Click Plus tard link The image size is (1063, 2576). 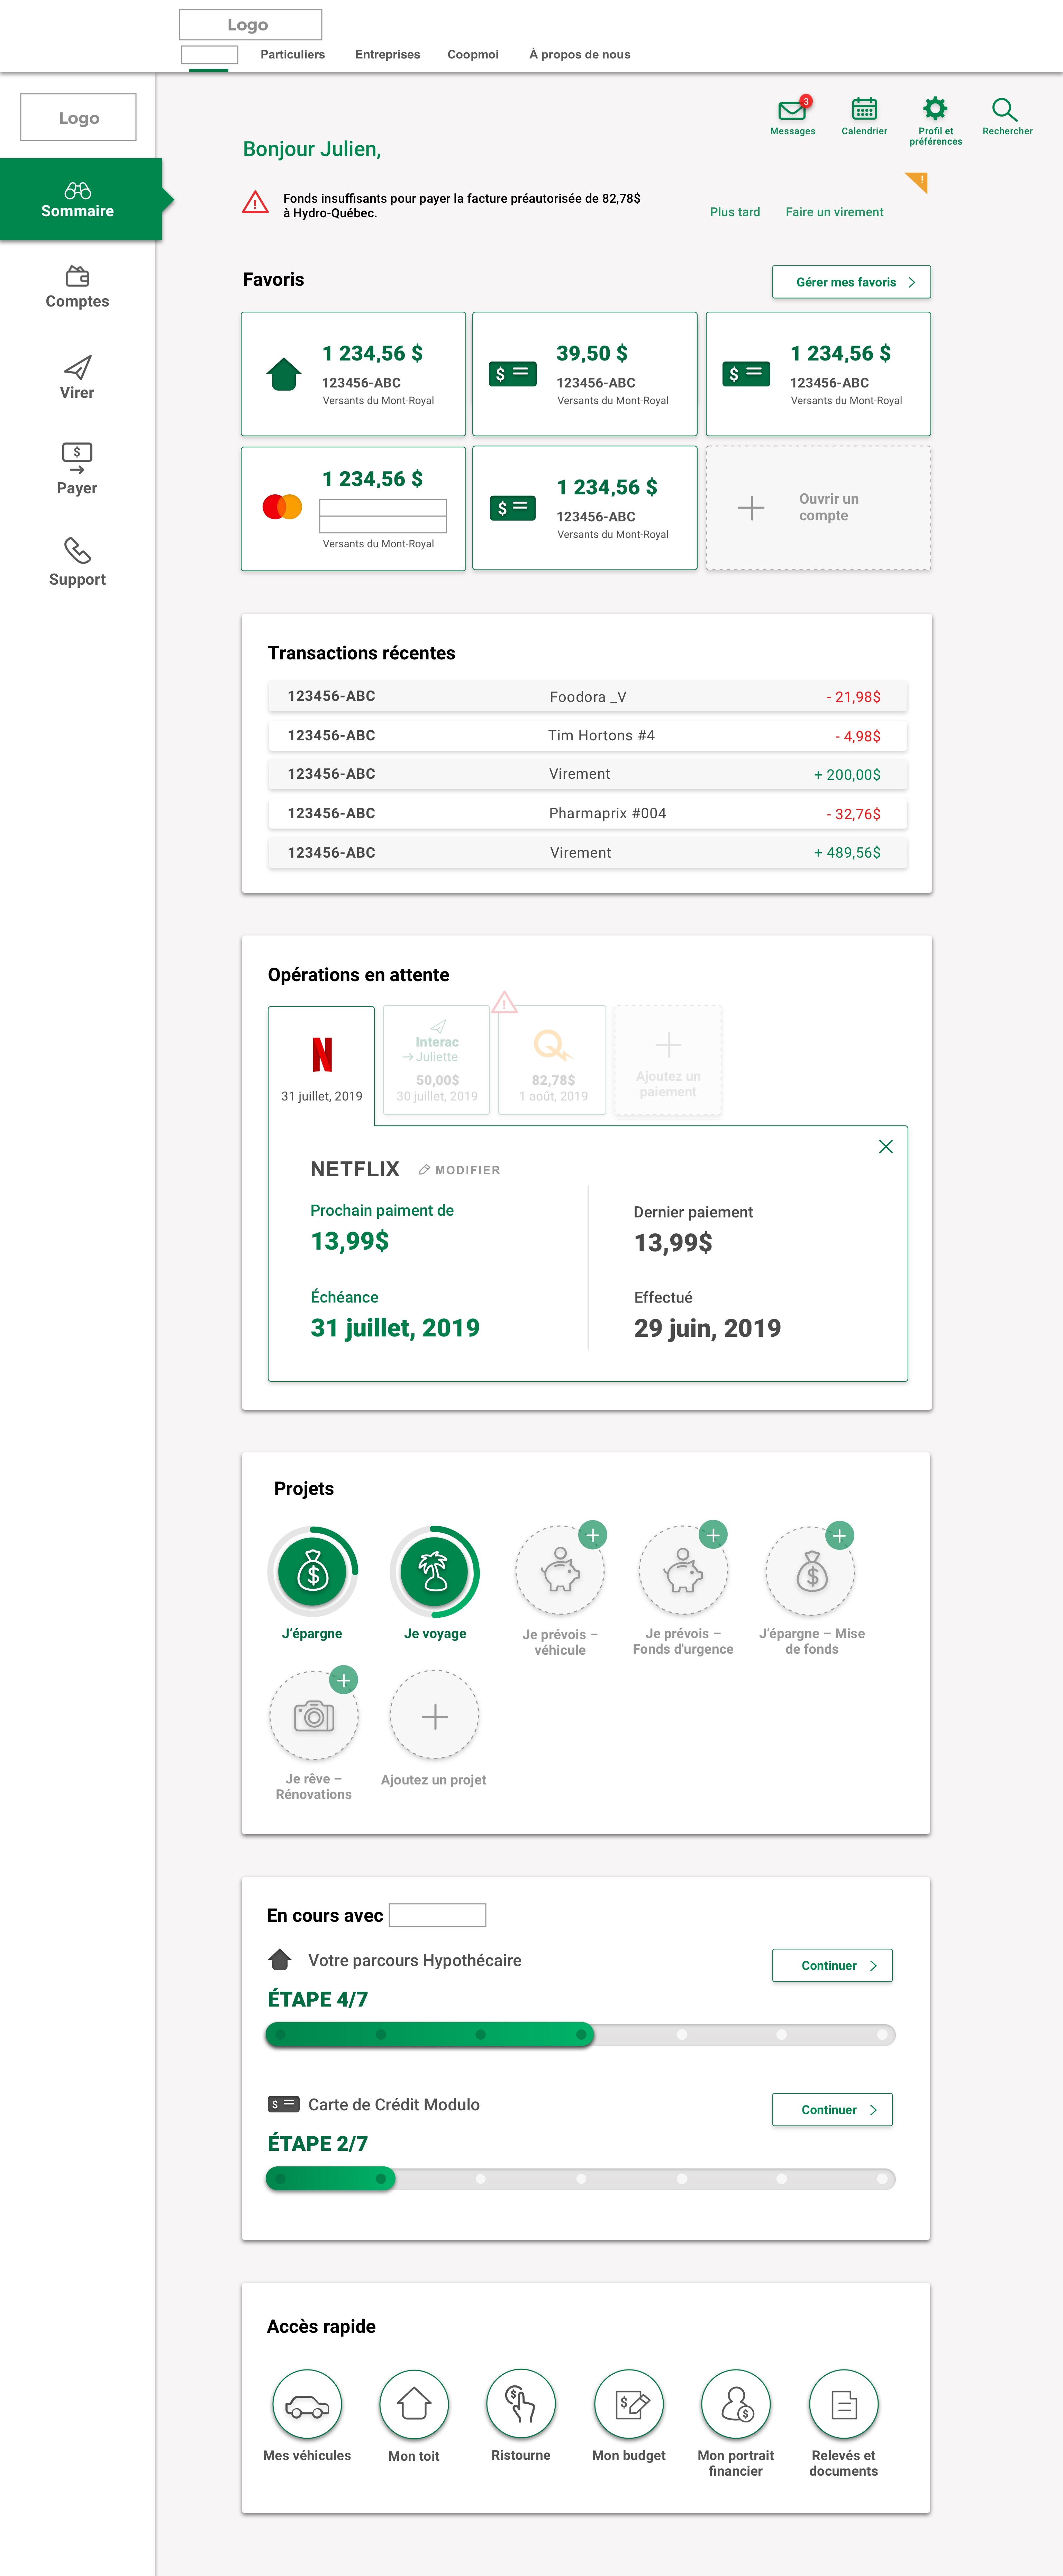[735, 212]
